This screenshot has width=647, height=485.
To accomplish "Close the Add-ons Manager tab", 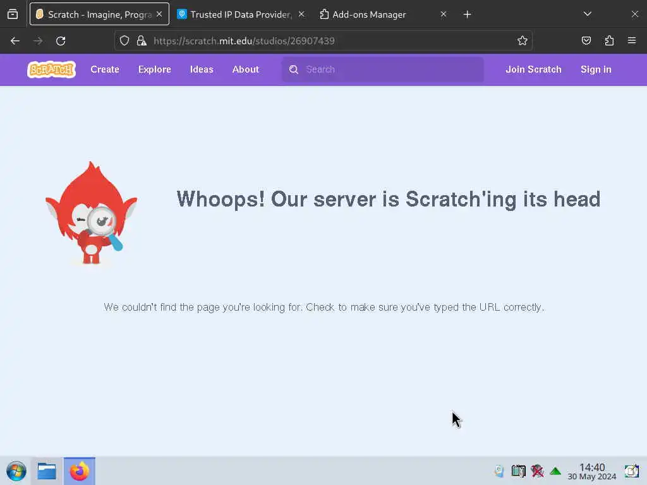I will (444, 14).
